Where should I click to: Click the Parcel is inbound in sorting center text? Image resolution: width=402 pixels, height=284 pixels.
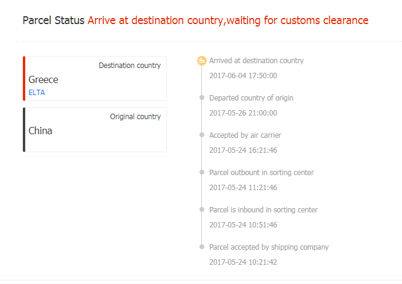click(263, 210)
